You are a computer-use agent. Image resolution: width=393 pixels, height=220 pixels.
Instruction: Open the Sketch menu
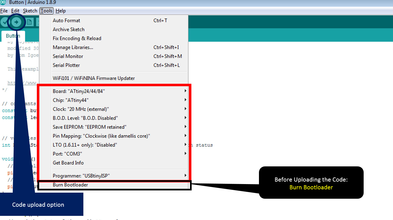[x=30, y=11]
